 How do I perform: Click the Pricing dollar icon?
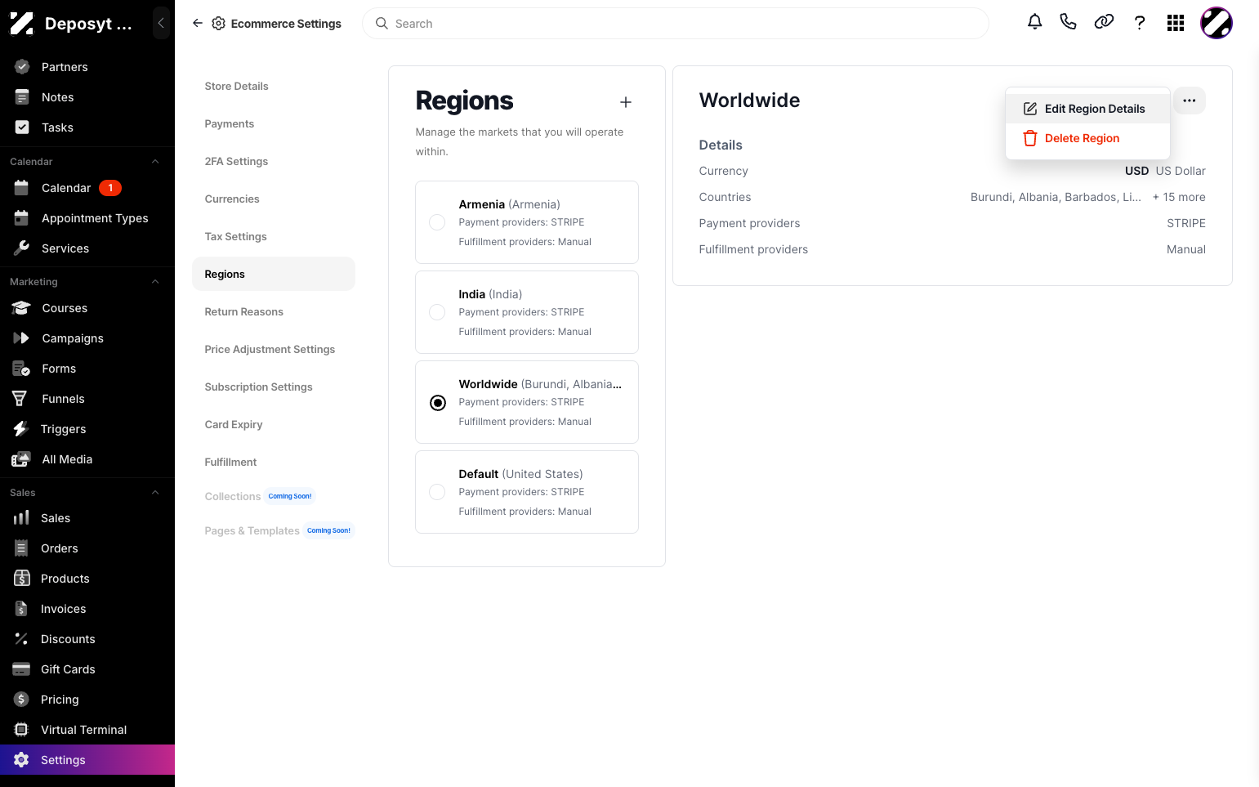tap(21, 700)
